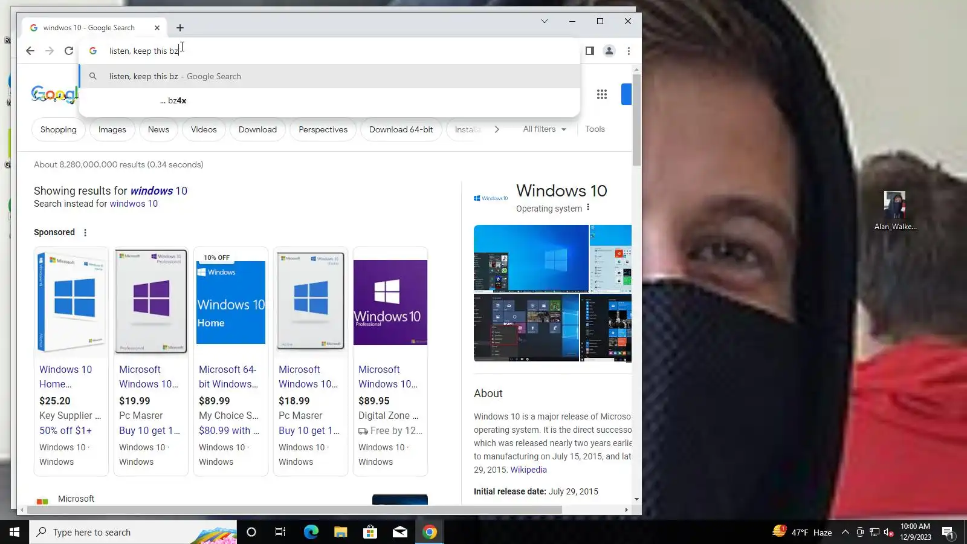The width and height of the screenshot is (967, 544).
Task: Open Chrome's three-dot menu
Action: [629, 51]
